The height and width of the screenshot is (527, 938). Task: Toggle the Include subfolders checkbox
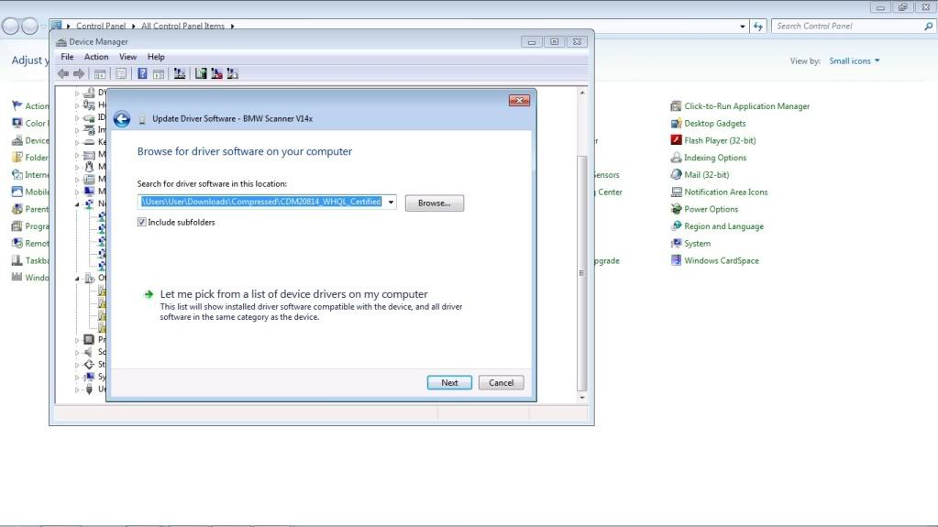142,222
